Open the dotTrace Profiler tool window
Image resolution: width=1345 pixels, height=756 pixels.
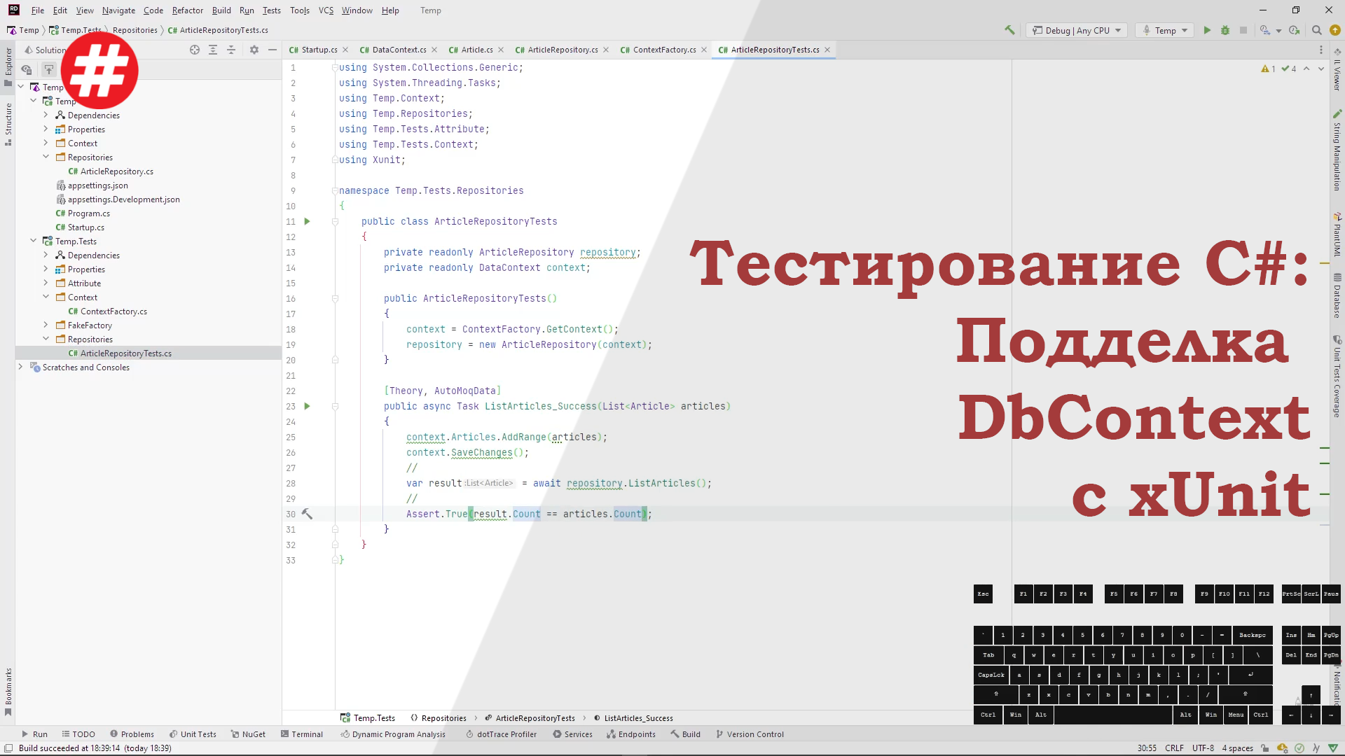click(x=501, y=734)
